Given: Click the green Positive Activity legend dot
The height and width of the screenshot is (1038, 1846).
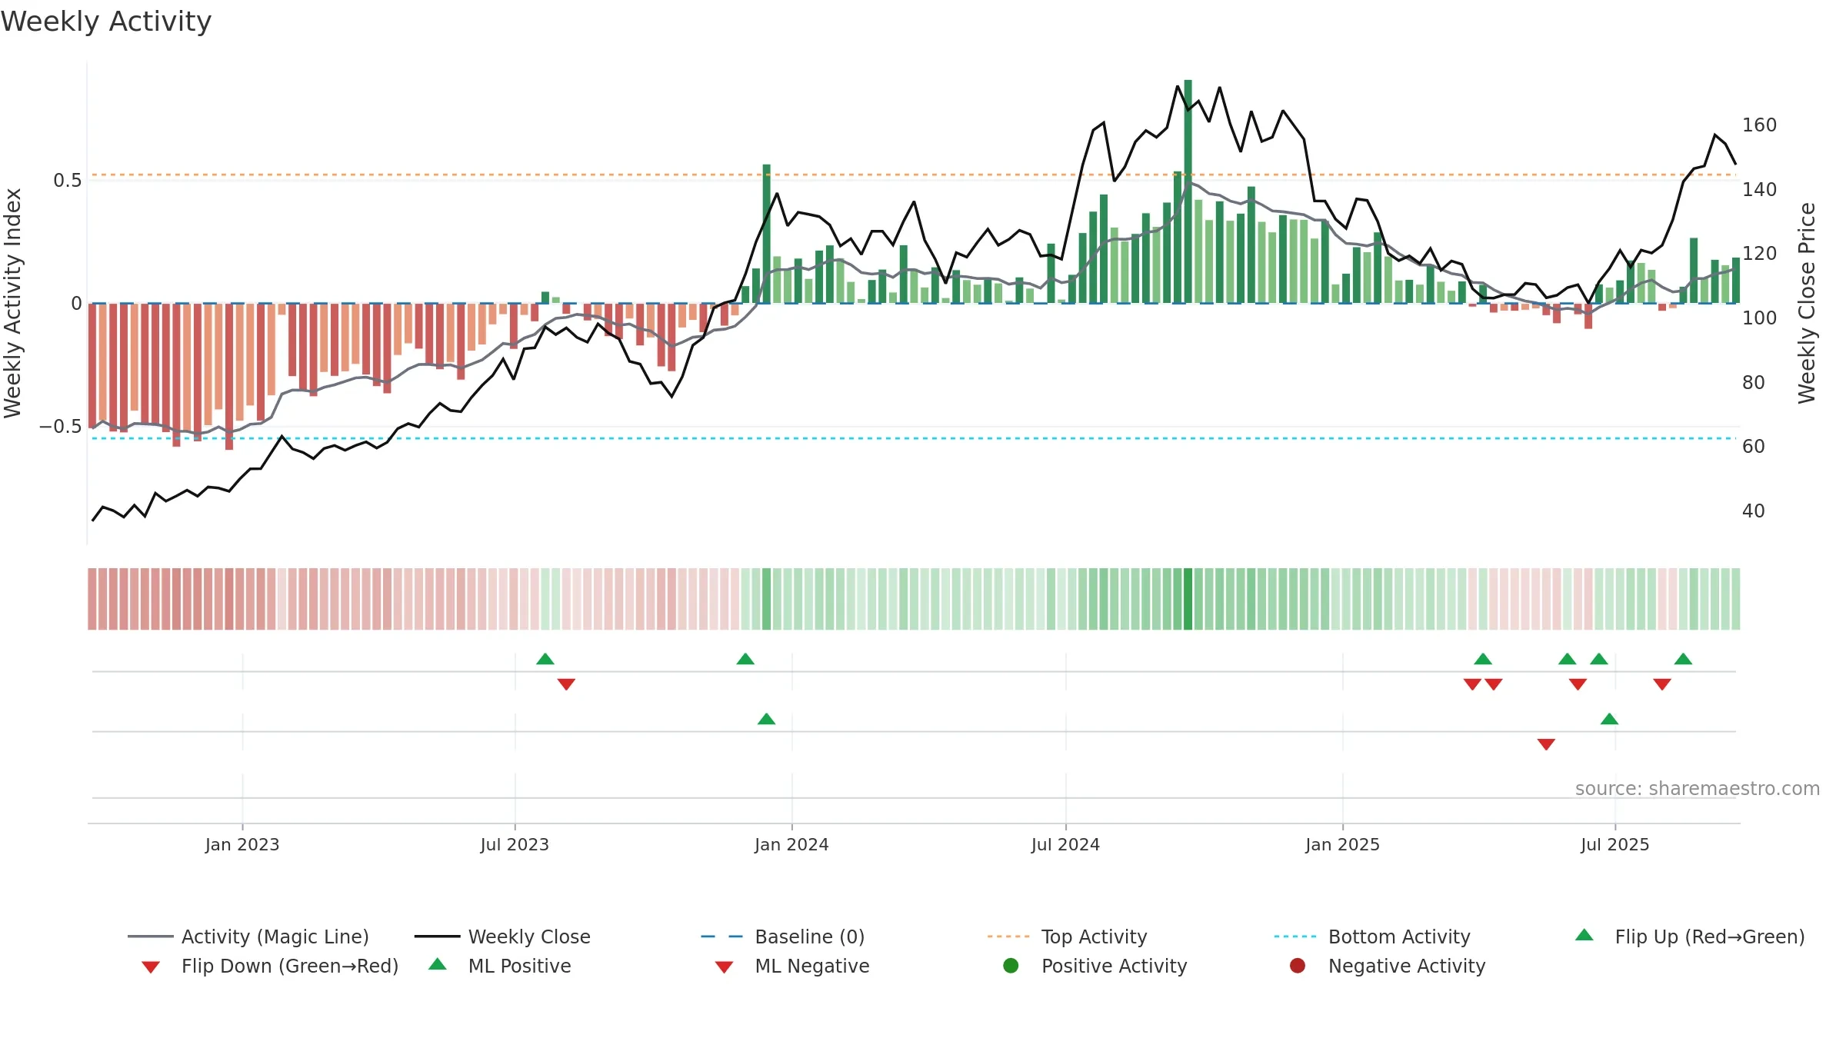Looking at the screenshot, I should pyautogui.click(x=1011, y=966).
